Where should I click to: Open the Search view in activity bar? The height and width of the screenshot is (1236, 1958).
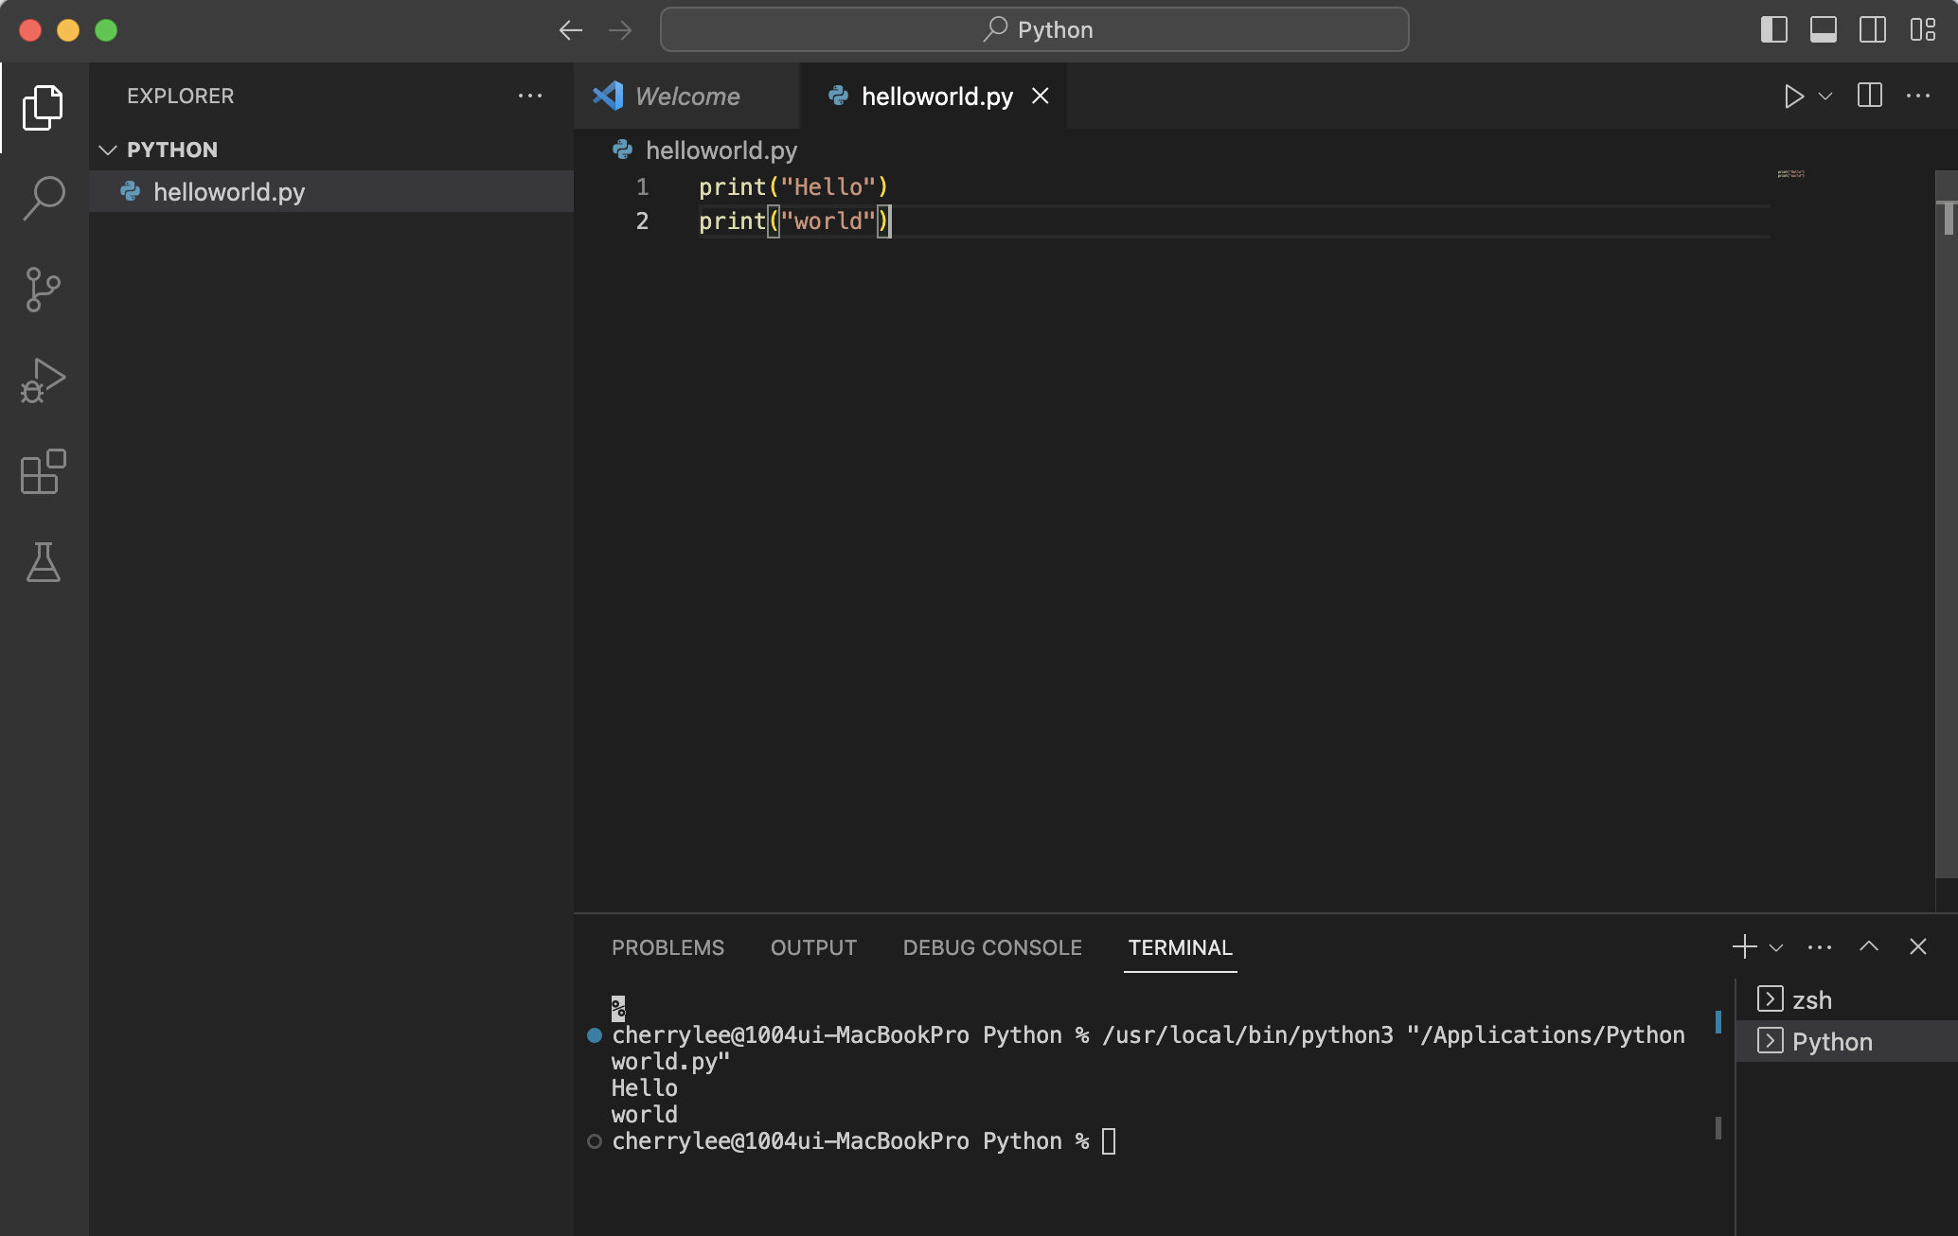[x=44, y=198]
